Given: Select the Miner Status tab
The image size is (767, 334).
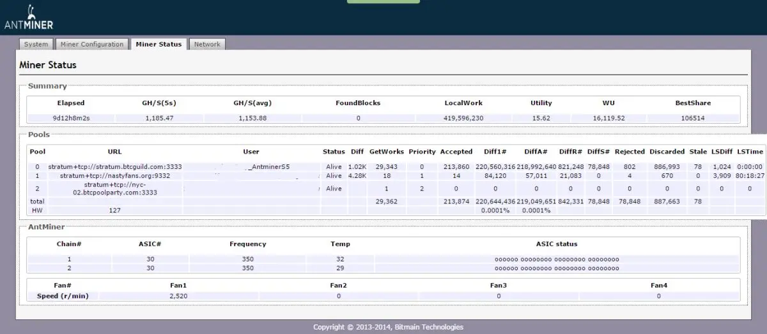Looking at the screenshot, I should (x=159, y=45).
